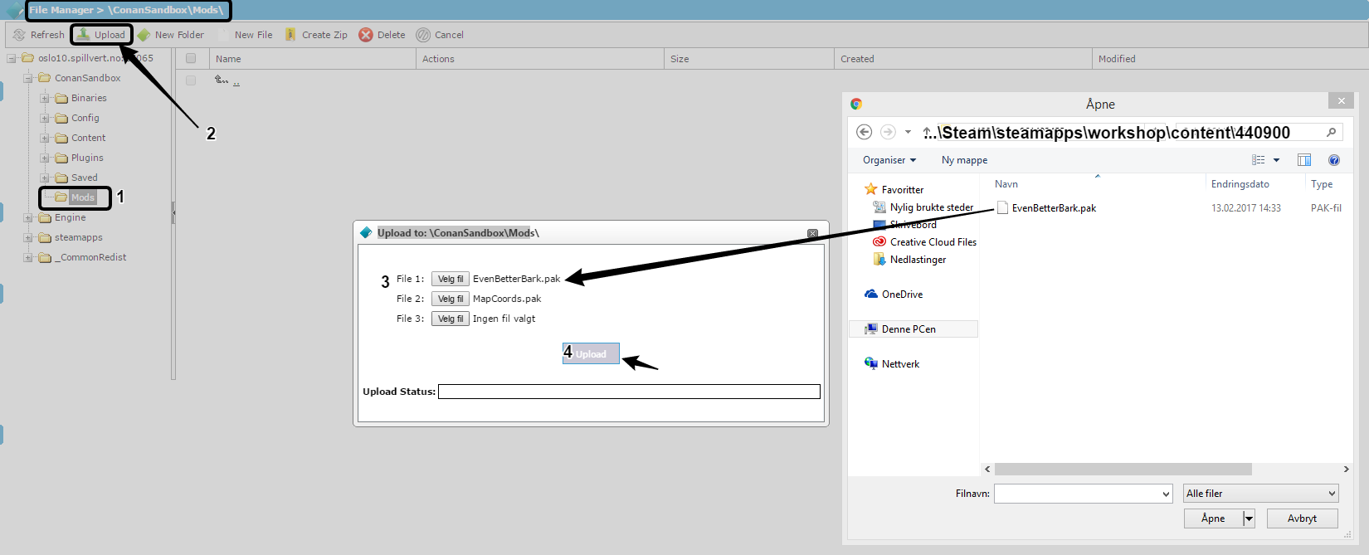Expand the Config folder node
Image resolution: width=1369 pixels, height=555 pixels.
tap(45, 118)
